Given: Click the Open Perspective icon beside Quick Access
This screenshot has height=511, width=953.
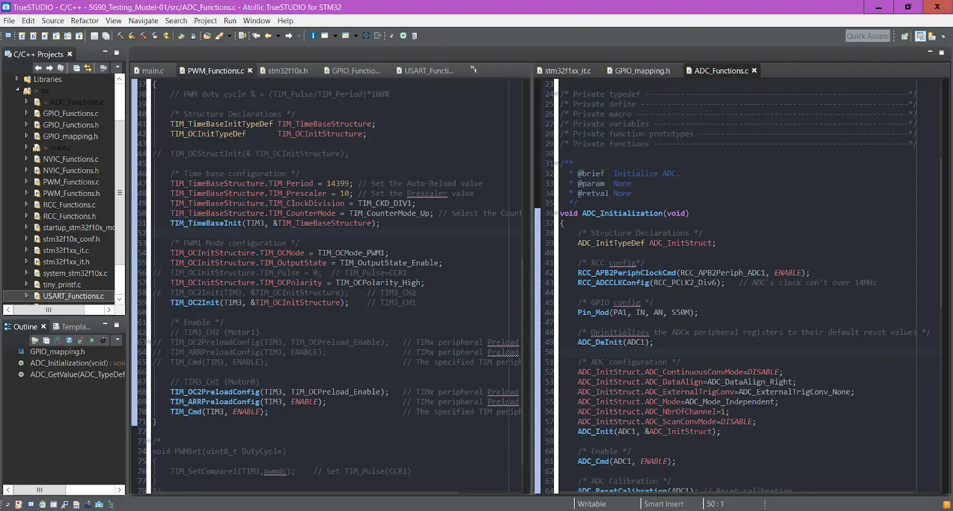Looking at the screenshot, I should tap(905, 36).
